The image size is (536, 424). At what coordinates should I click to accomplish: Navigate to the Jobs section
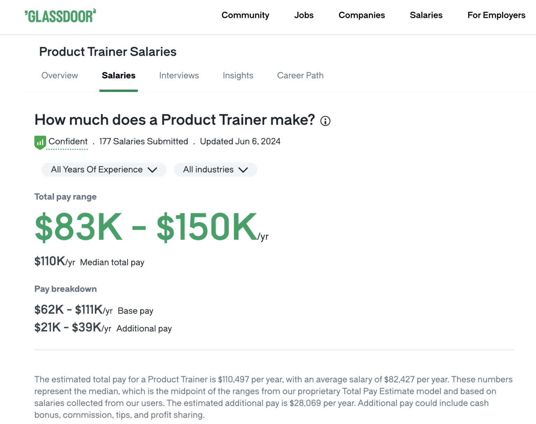(x=304, y=15)
